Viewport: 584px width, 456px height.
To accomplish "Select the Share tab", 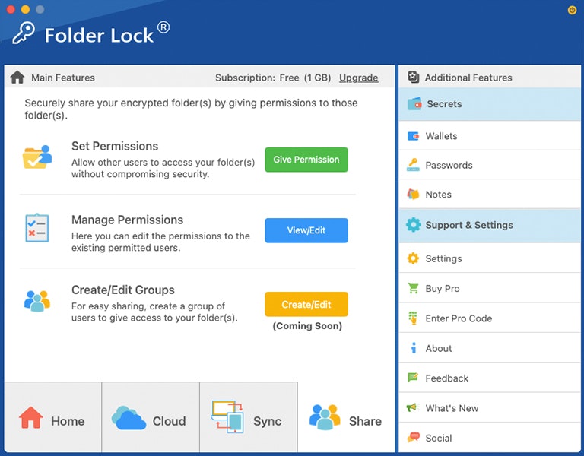I will pos(346,417).
